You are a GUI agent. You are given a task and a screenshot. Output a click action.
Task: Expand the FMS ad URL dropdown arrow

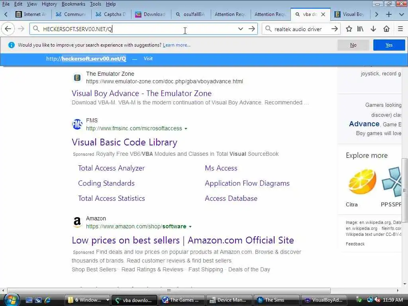pyautogui.click(x=186, y=129)
